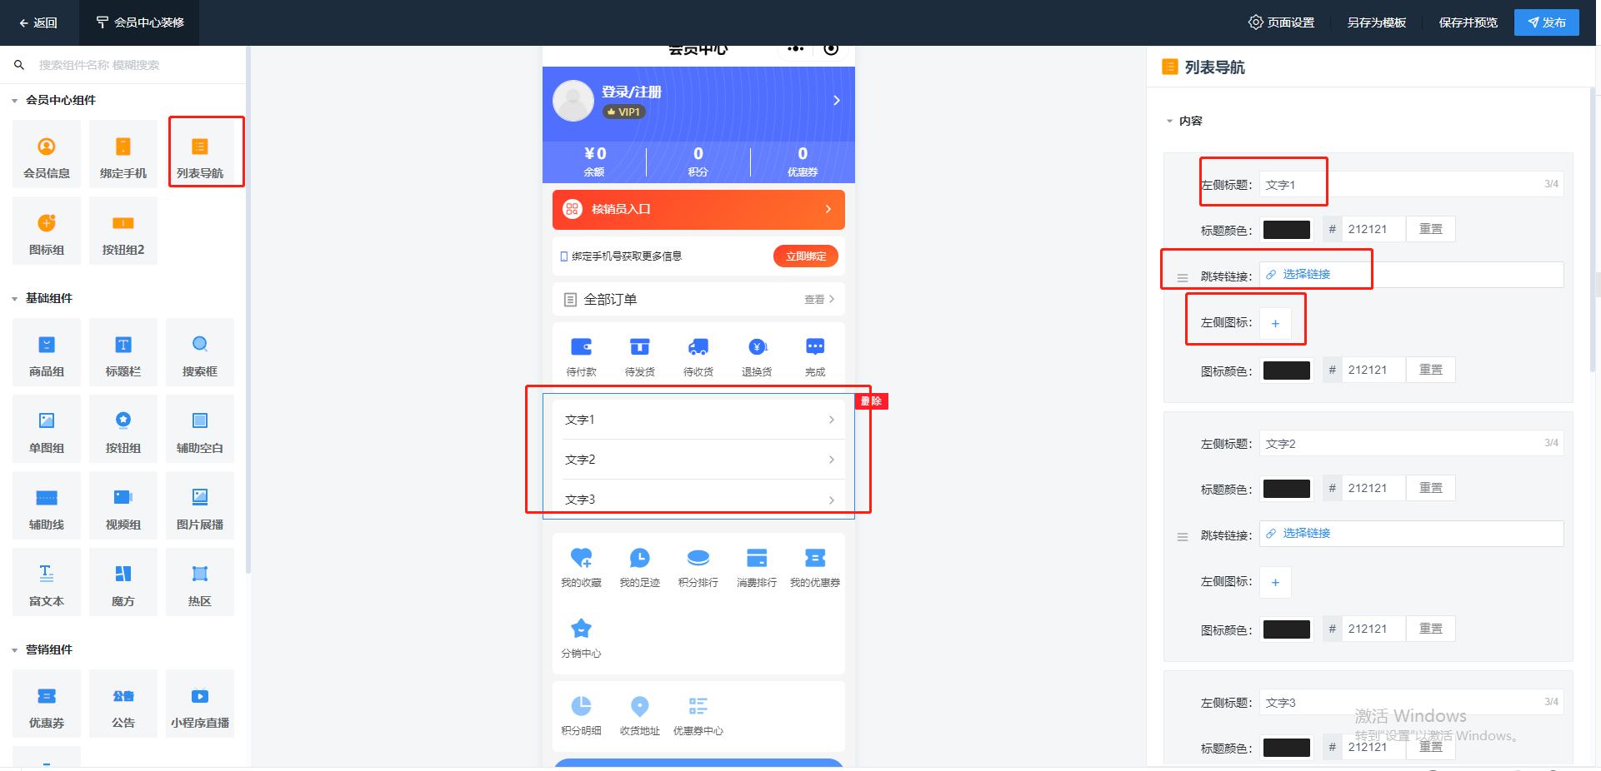Delete the selected list navigation component
Image resolution: width=1601 pixels, height=771 pixels.
(872, 401)
